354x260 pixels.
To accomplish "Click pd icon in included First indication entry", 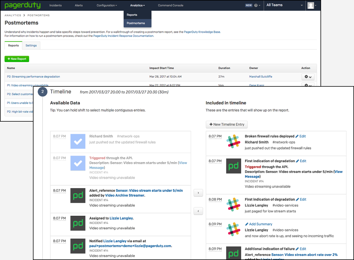I will click(x=233, y=166).
